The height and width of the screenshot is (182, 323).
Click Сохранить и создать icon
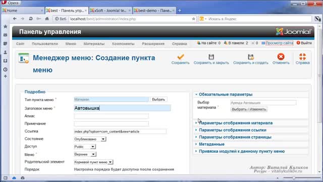[x=251, y=57]
